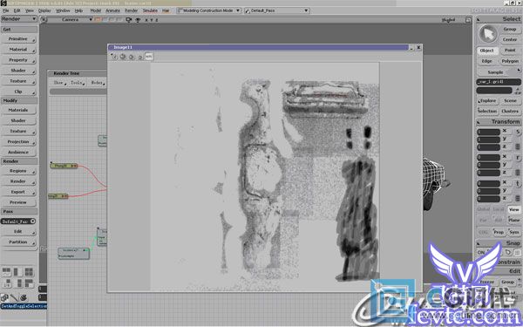
Task: Enable the View transform mode
Action: coord(514,209)
